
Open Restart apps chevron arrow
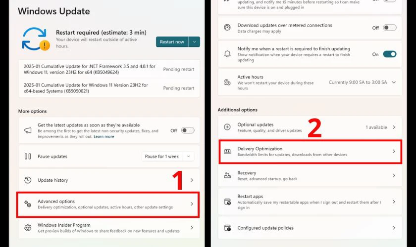coord(394,202)
